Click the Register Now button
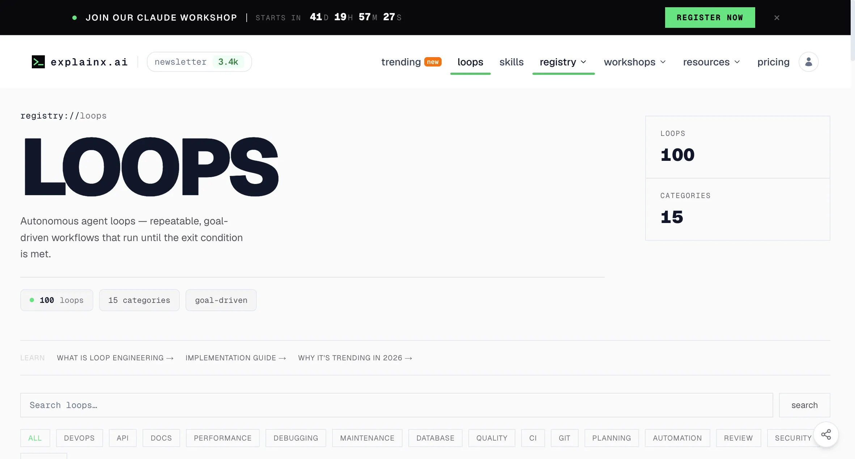This screenshot has height=459, width=855. click(710, 17)
